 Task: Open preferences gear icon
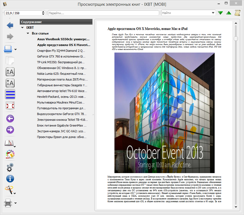click(10, 167)
